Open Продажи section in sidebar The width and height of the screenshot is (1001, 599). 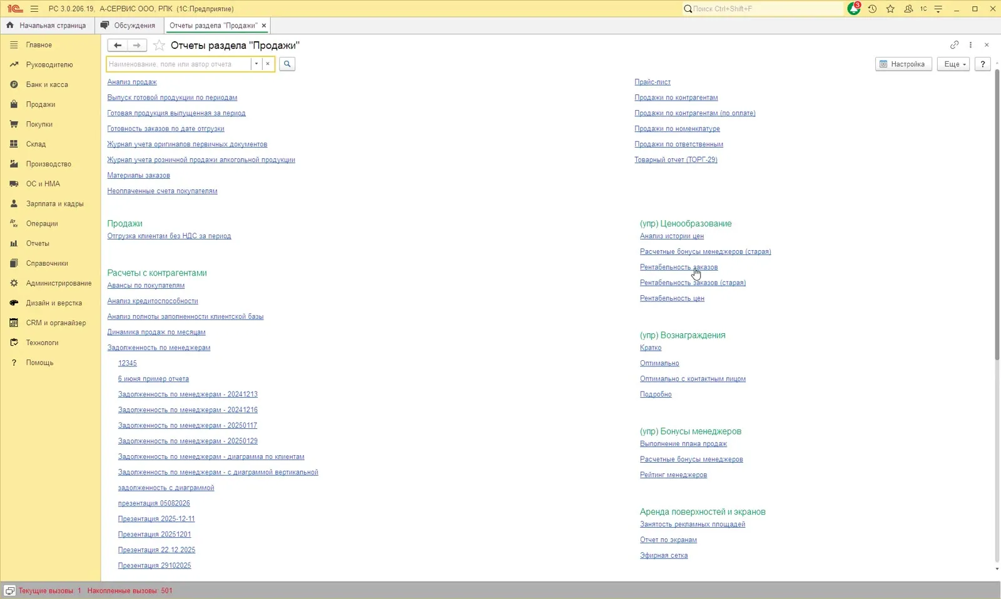pyautogui.click(x=50, y=104)
